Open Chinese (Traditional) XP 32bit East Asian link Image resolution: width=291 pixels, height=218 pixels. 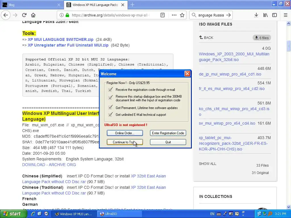tap(94, 190)
